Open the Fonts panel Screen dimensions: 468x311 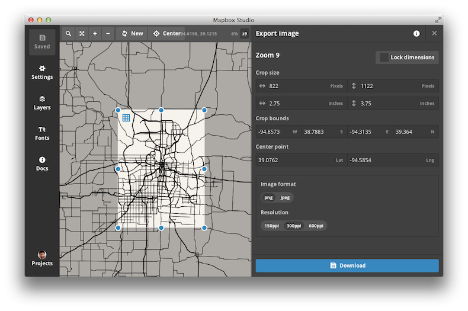(x=42, y=133)
